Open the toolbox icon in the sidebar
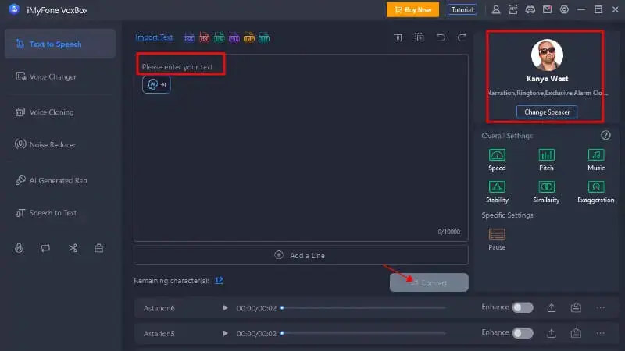The image size is (625, 351). (x=99, y=248)
